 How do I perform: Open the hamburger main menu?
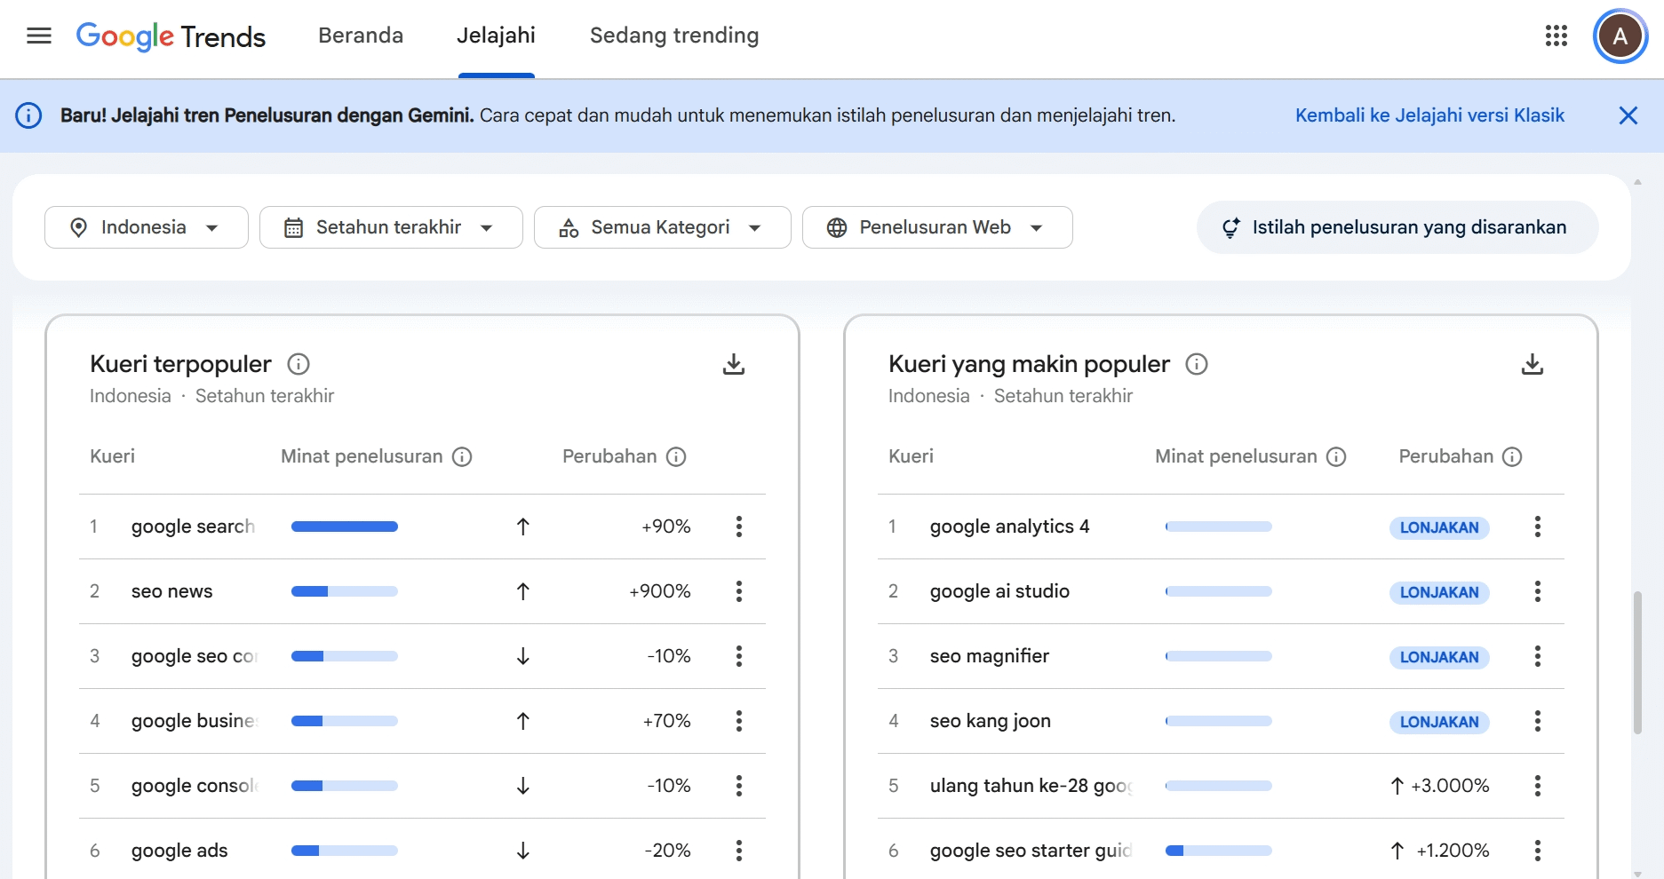(39, 36)
